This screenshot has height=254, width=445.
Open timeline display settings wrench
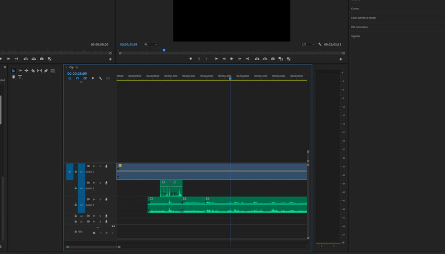click(x=101, y=78)
